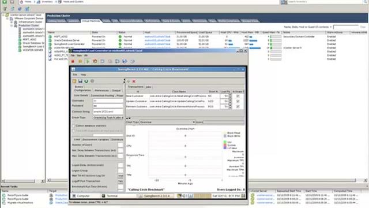Image resolution: width=369 pixels, height=208 pixels.
Task: Open the Help menu in SwingBench
Action: click(x=83, y=75)
